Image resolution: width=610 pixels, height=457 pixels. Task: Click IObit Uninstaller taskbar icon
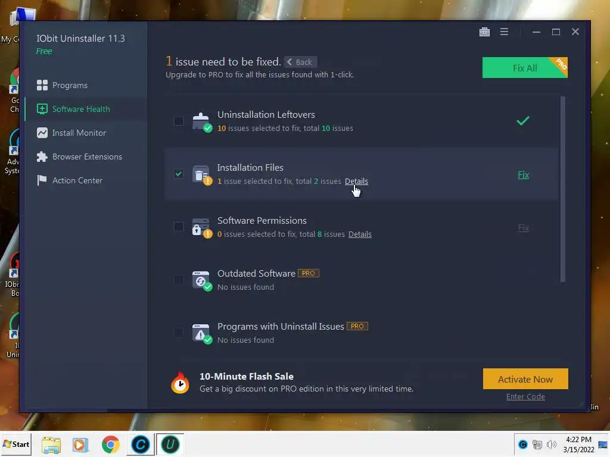(170, 445)
